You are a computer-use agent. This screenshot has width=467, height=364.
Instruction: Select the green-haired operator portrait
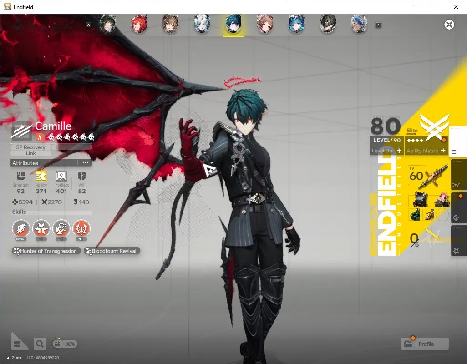[107, 24]
